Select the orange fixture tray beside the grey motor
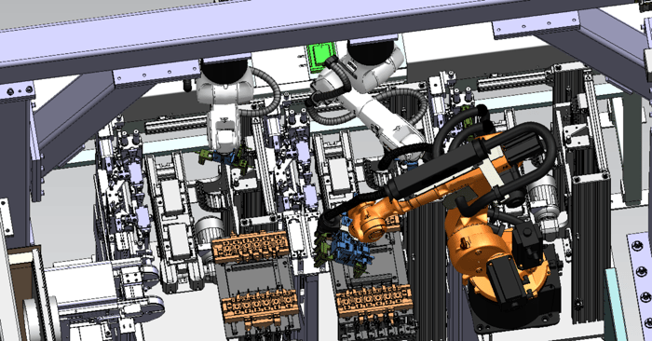The image size is (652, 341). point(251,248)
